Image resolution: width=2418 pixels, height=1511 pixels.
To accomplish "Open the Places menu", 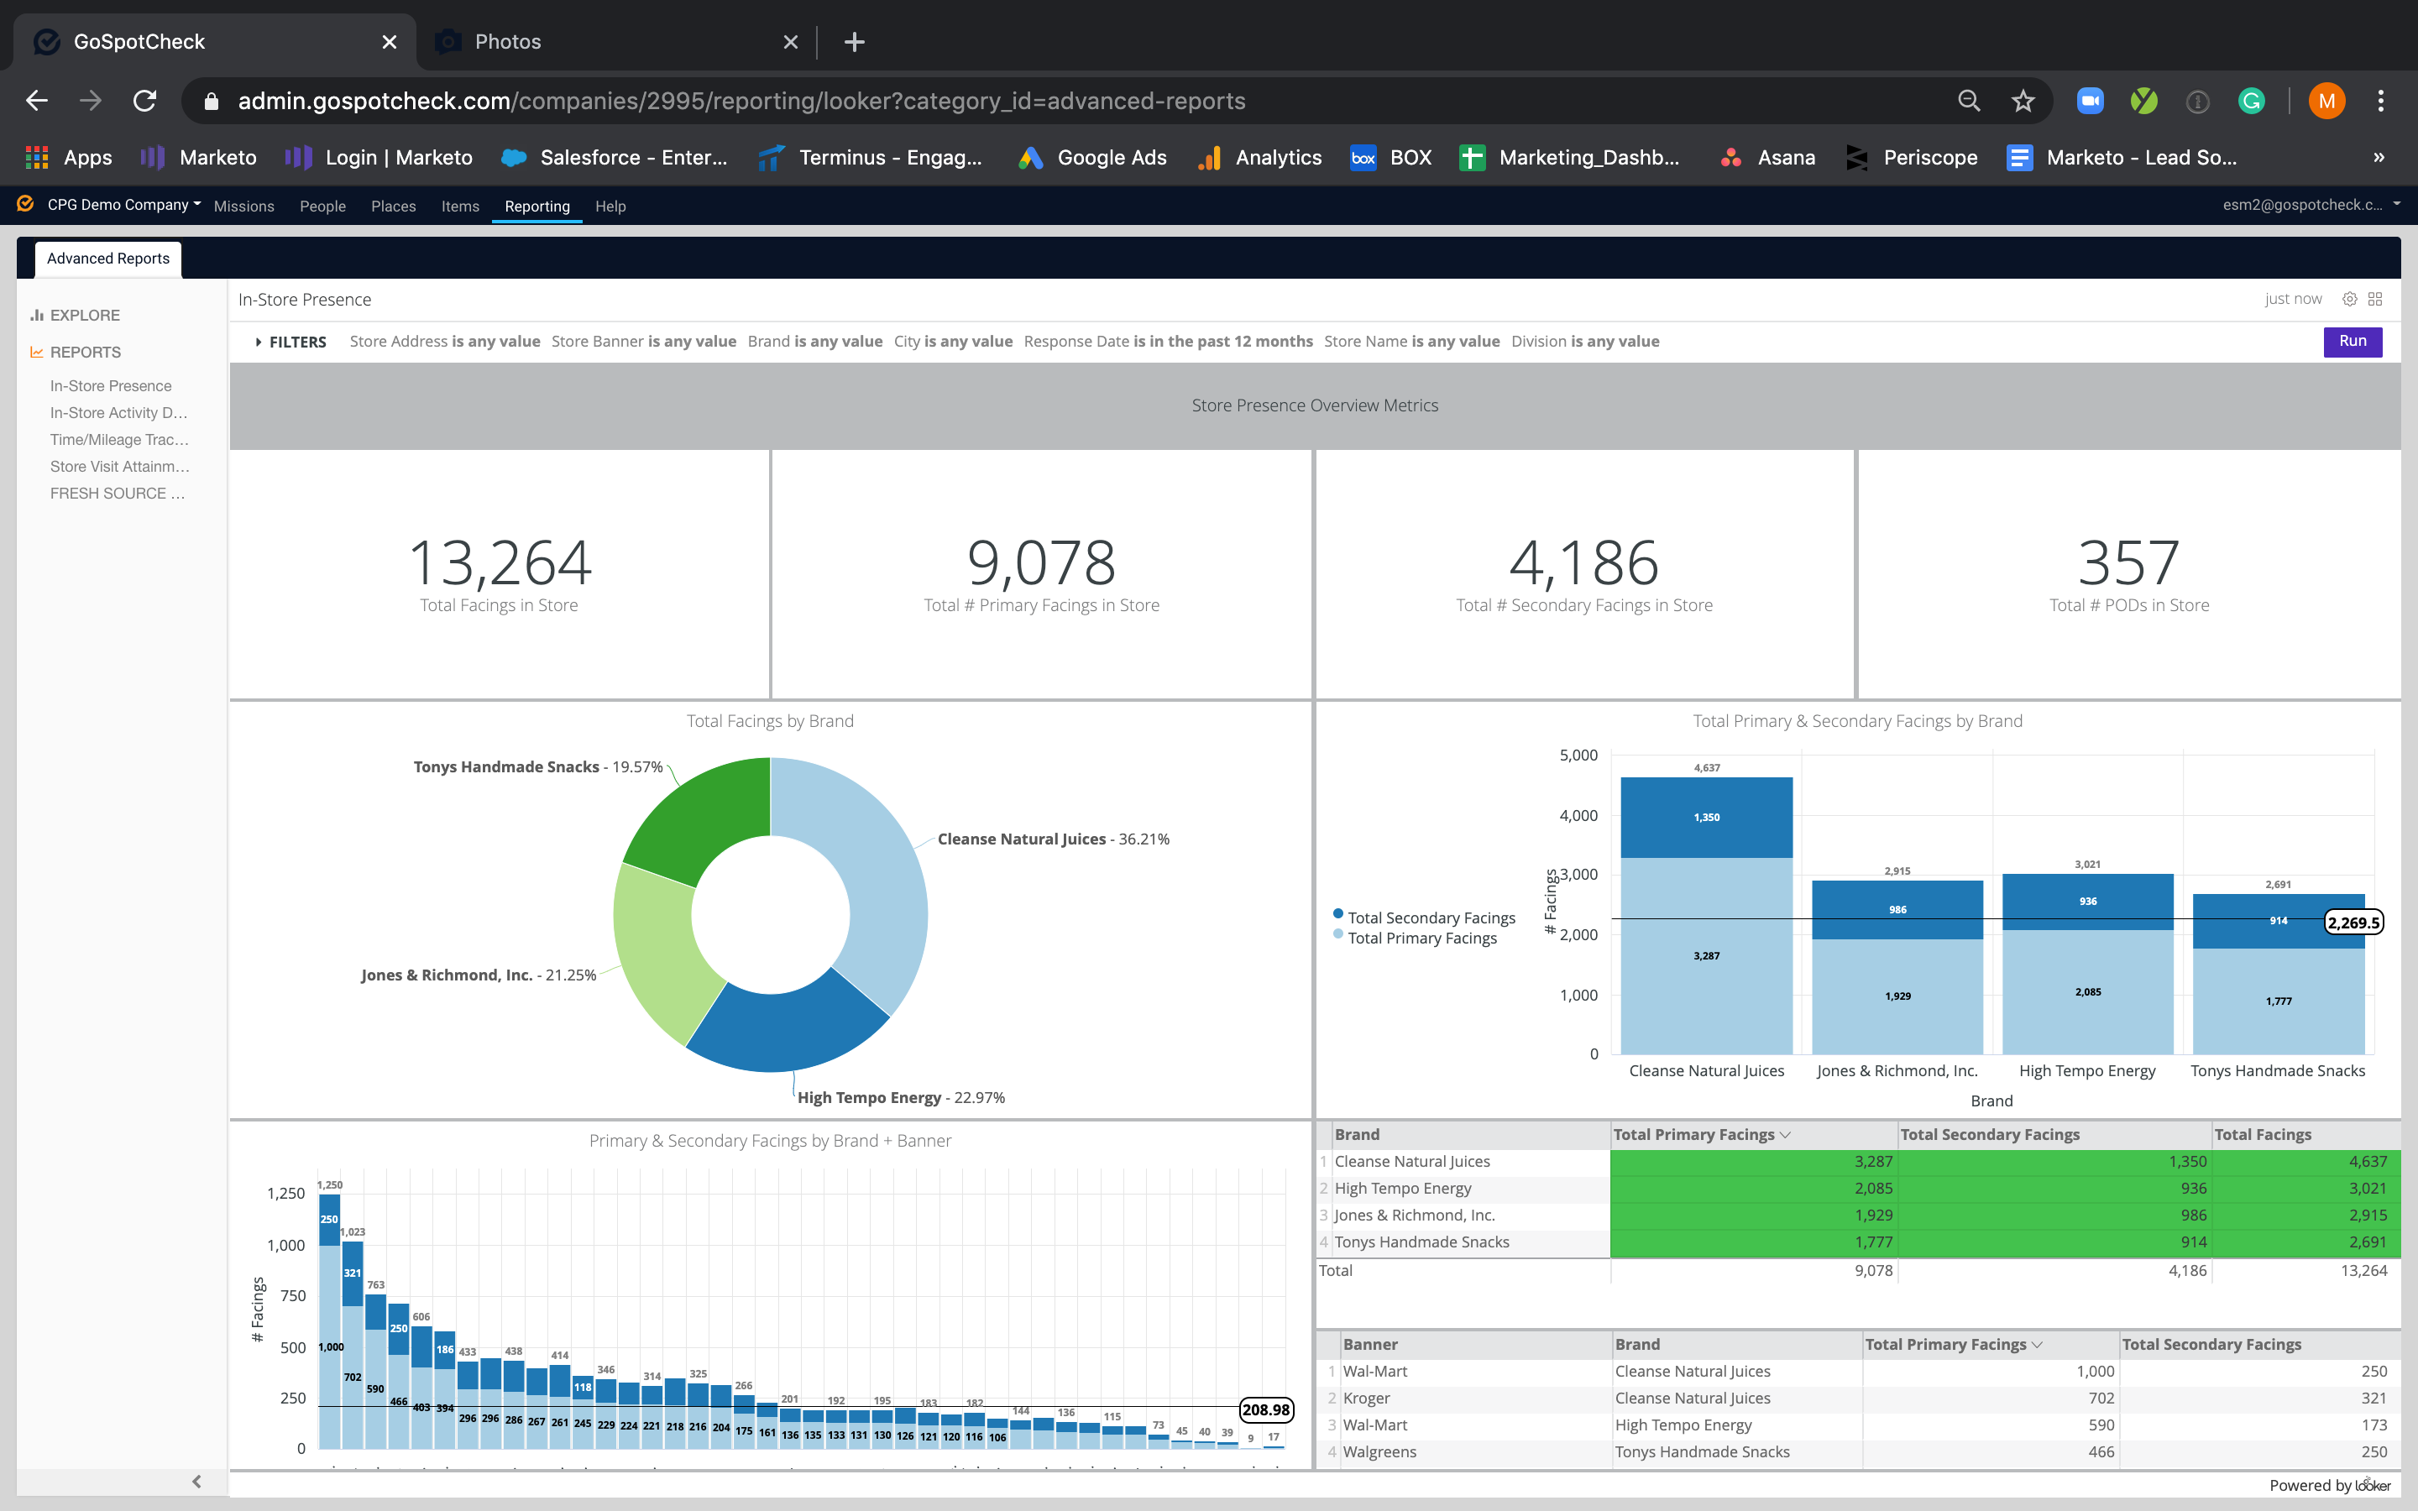I will (394, 206).
